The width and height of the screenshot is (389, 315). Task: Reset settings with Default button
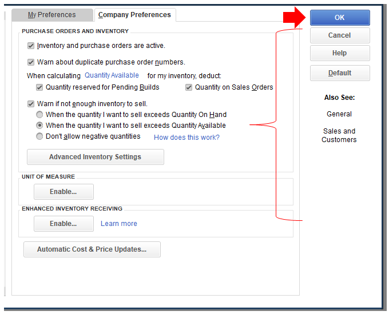coord(340,73)
